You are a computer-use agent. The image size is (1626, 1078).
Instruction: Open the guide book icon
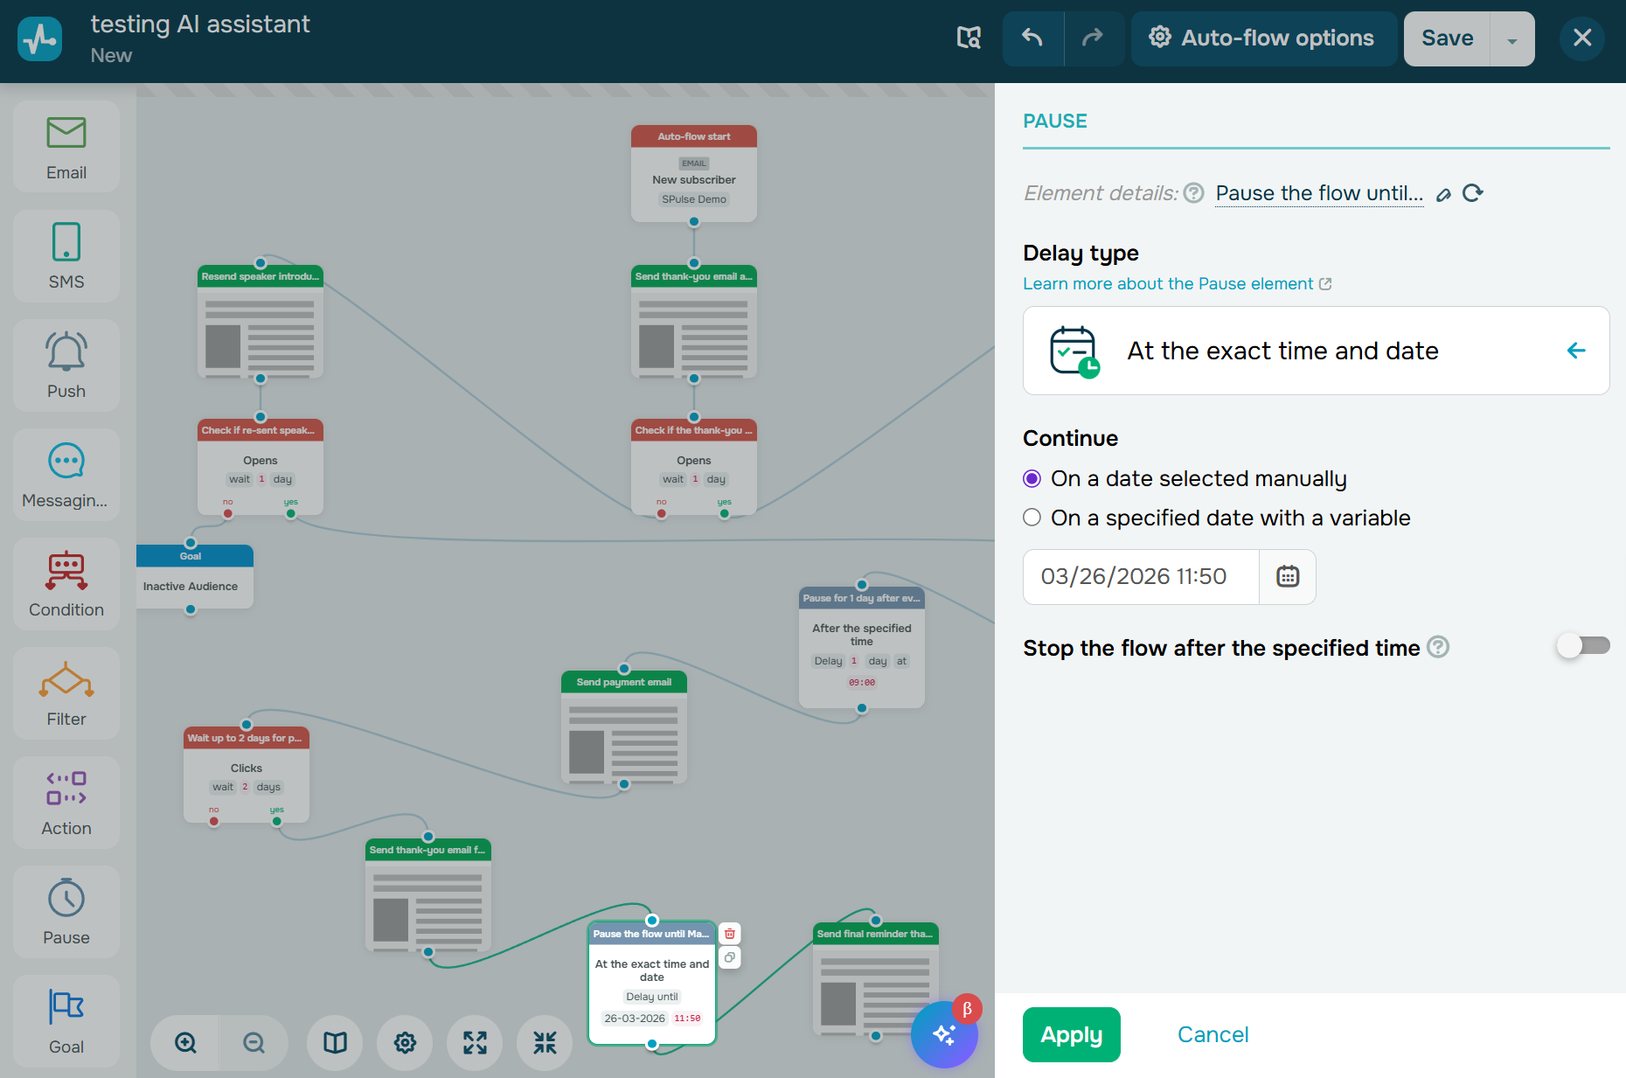[x=335, y=1042]
